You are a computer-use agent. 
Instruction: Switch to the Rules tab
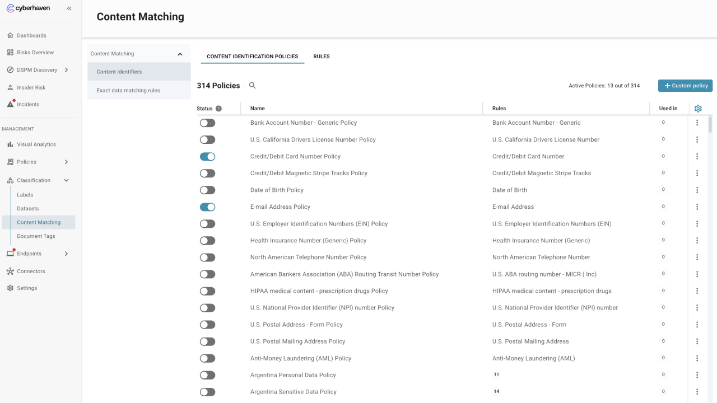coord(321,57)
